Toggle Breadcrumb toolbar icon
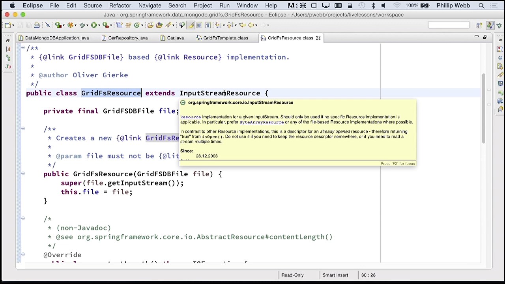The height and width of the screenshot is (284, 505). pyautogui.click(x=182, y=25)
